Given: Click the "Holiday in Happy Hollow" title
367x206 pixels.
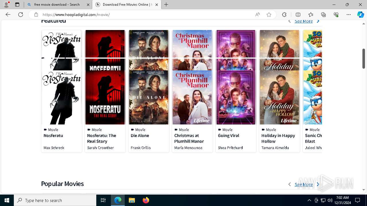Looking at the screenshot, I should [278, 138].
